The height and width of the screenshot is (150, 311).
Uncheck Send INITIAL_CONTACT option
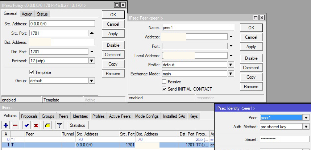(x=165, y=89)
